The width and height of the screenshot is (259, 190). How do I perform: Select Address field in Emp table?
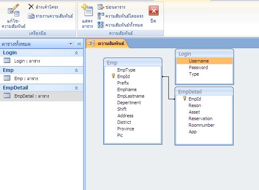pos(125,116)
